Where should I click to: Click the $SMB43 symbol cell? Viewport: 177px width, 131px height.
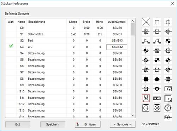pos(117,41)
